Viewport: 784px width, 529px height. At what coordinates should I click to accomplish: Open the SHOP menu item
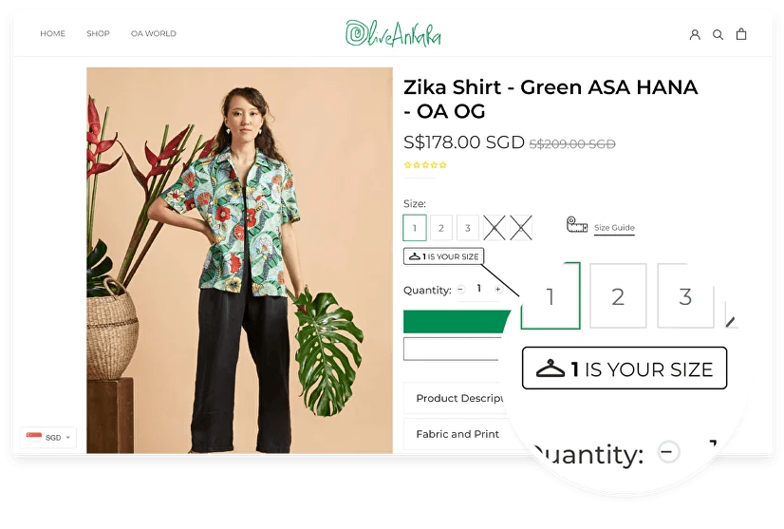pyautogui.click(x=98, y=33)
